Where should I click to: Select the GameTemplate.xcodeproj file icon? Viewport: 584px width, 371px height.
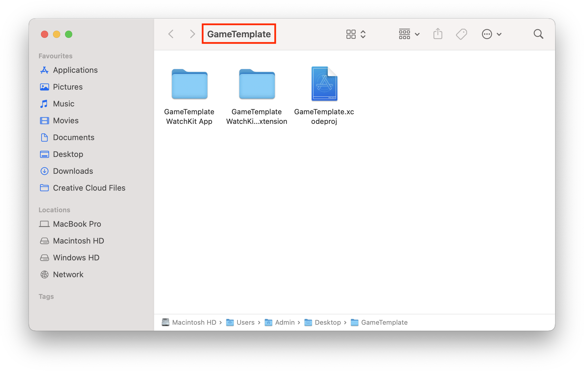pyautogui.click(x=324, y=84)
